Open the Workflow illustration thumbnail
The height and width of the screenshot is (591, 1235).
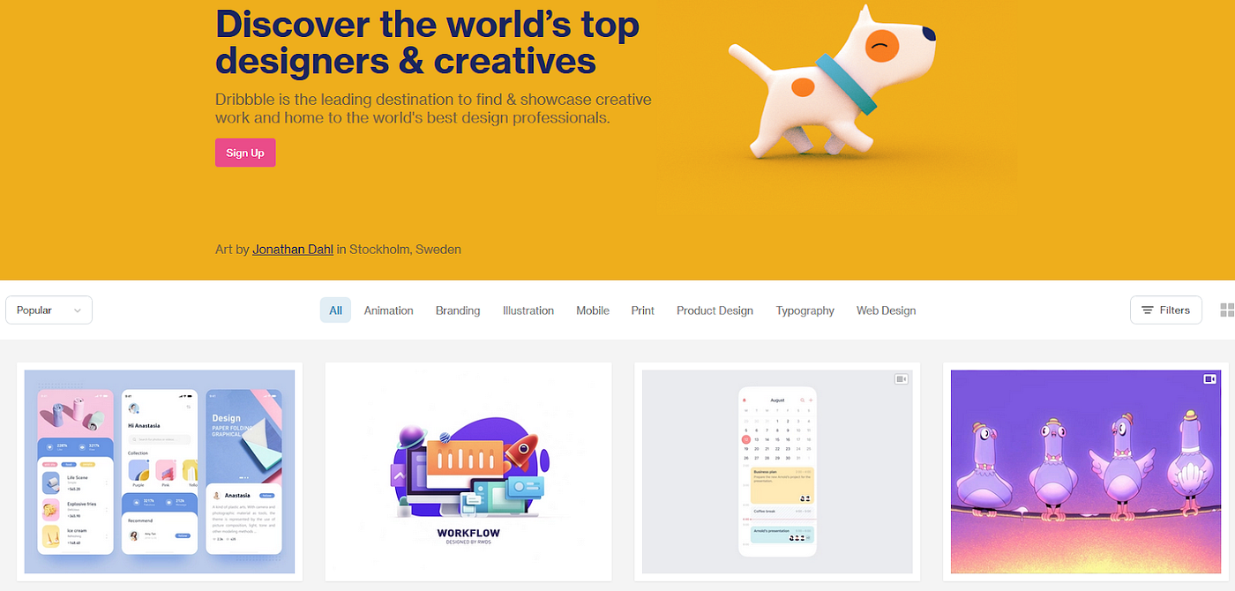(468, 471)
